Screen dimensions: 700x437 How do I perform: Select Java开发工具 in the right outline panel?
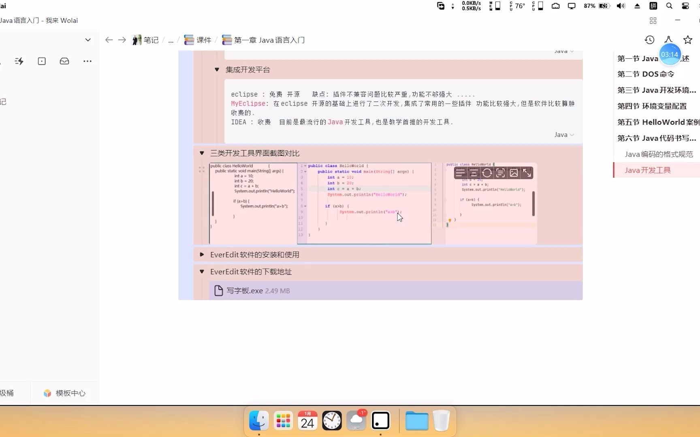pyautogui.click(x=647, y=170)
